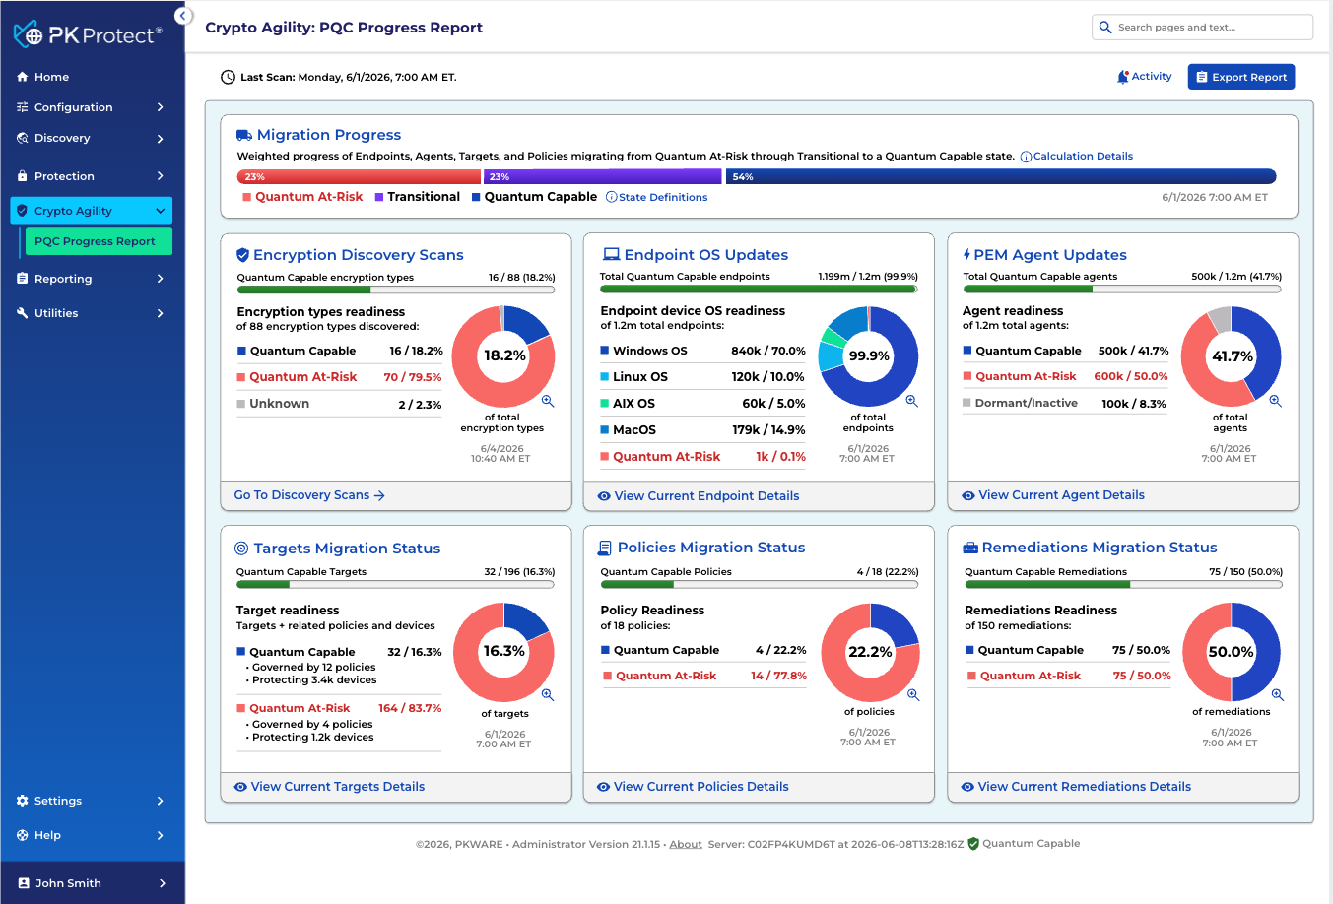
Task: Open View Current Remediations Details
Action: coord(1076,787)
